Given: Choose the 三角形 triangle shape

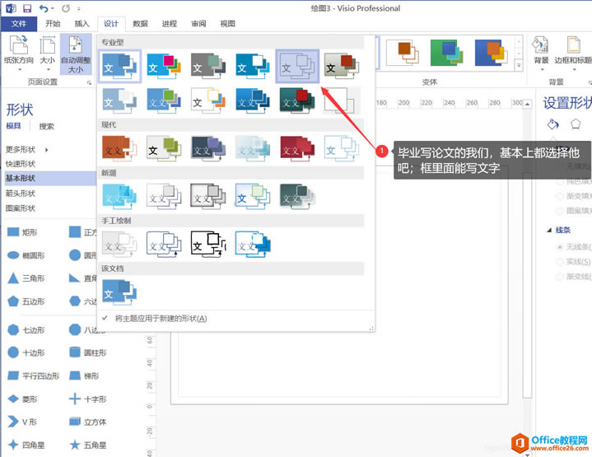Looking at the screenshot, I should coord(26,278).
